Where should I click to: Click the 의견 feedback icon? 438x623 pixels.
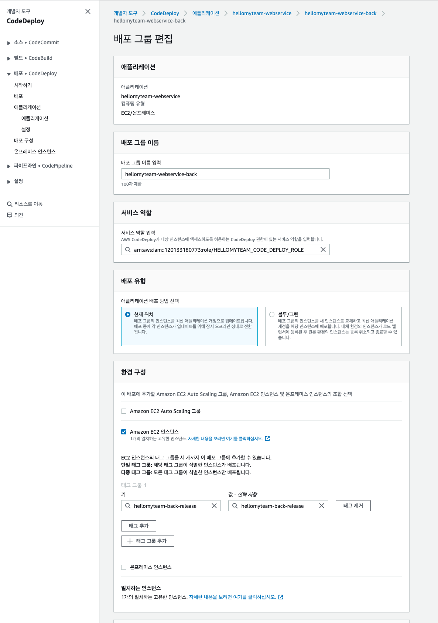10,215
